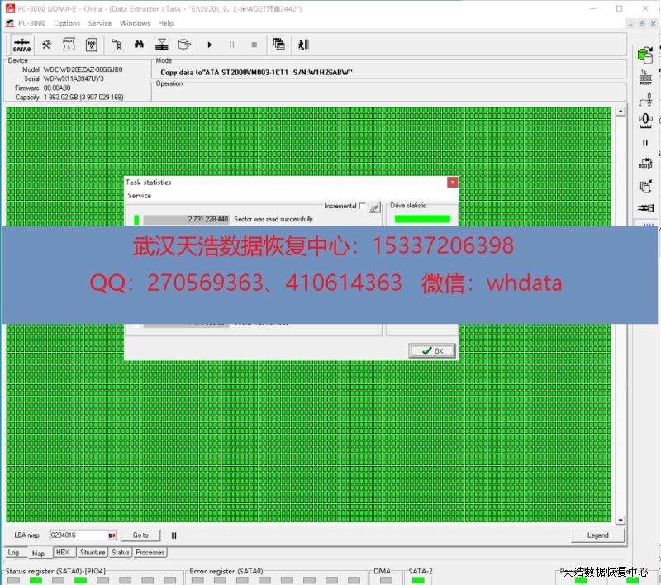Click the binoculars search icon

click(x=140, y=45)
